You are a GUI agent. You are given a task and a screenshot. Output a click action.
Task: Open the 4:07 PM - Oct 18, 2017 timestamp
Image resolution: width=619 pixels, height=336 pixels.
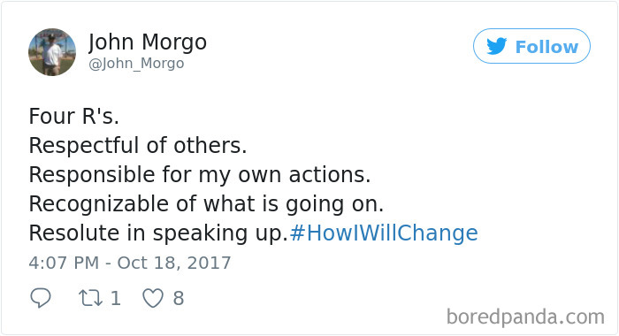tap(129, 263)
